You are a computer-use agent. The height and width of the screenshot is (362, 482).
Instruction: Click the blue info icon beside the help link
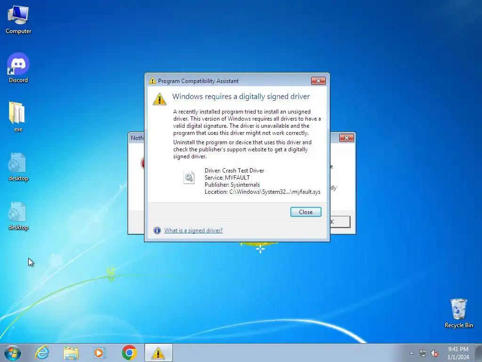point(157,230)
